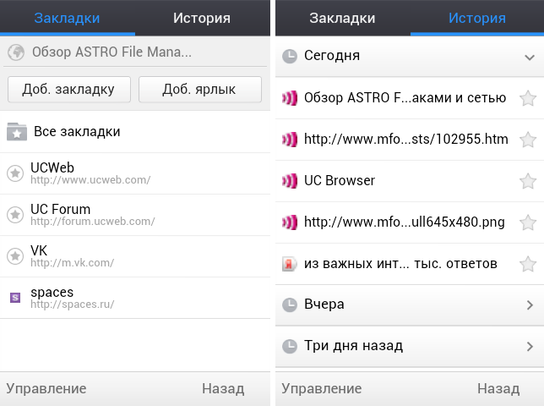
Task: Click the Три дня назад section label
Action: point(354,346)
